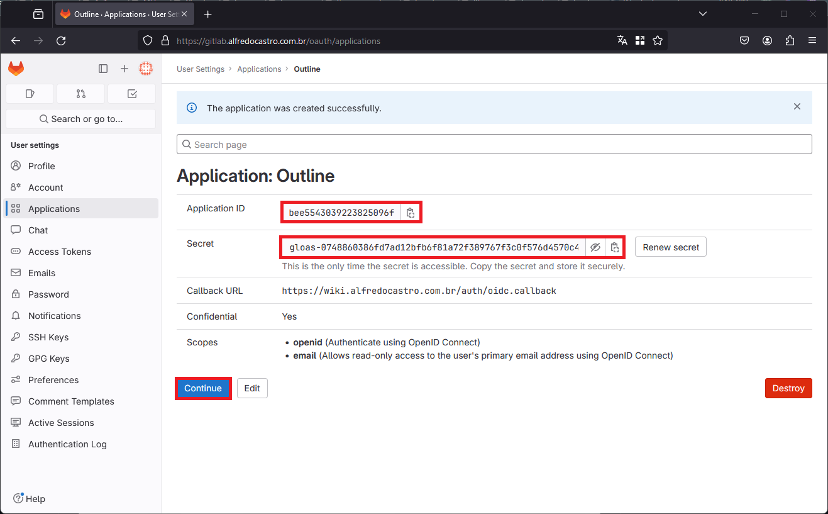The image size is (828, 514).
Task: Go to Notifications settings
Action: [x=82, y=316]
